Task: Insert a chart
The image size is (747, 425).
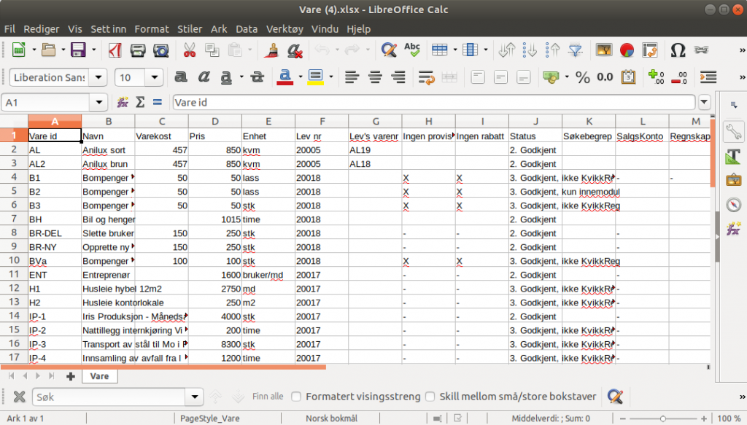Action: 627,50
